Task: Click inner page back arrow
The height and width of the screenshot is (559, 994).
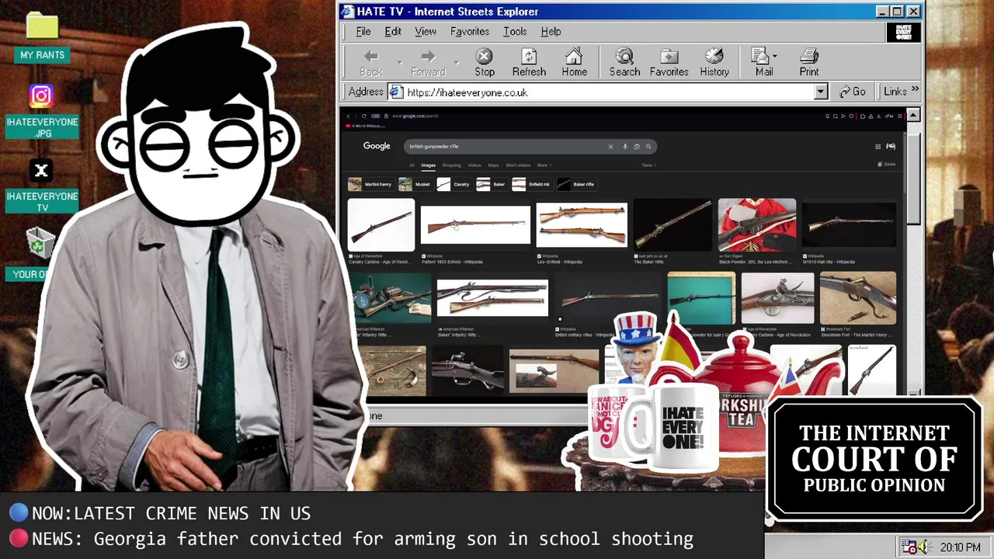Action: coord(349,116)
